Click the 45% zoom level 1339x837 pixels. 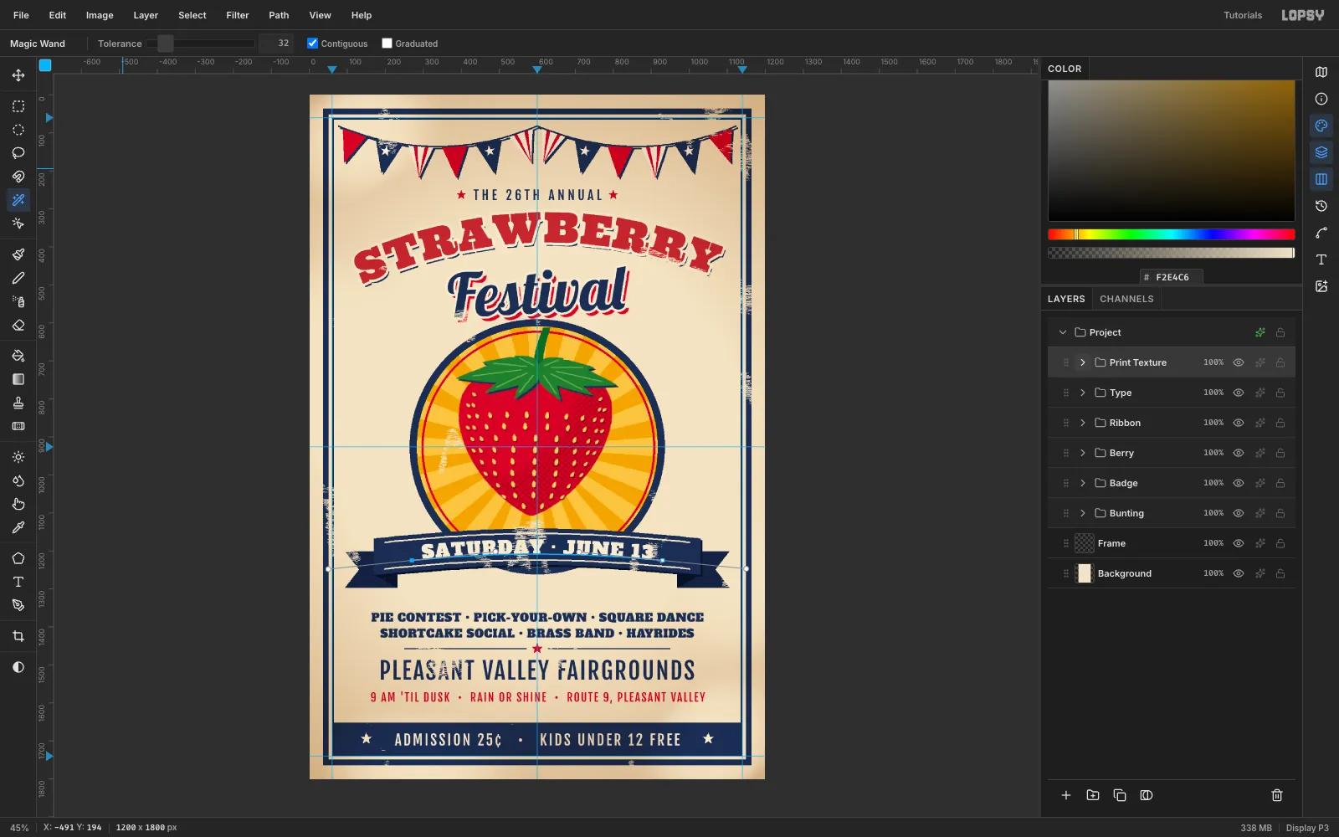pyautogui.click(x=19, y=828)
